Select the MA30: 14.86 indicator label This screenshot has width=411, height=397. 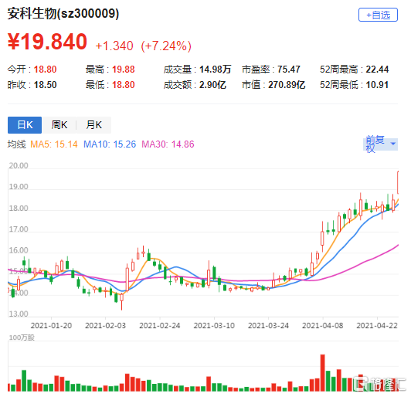(168, 144)
